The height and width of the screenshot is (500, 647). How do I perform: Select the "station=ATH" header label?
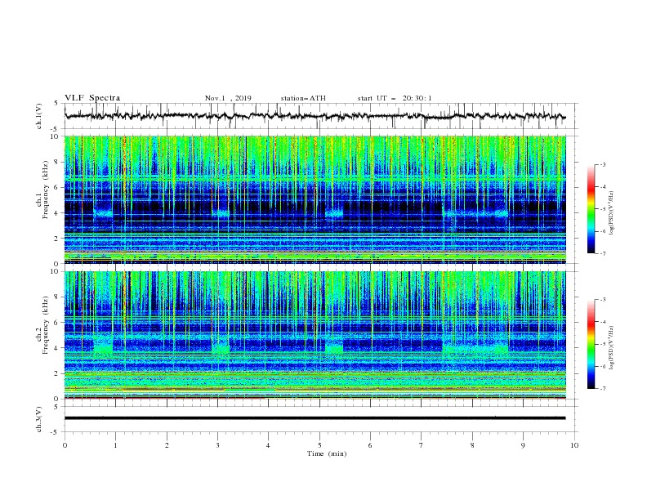pyautogui.click(x=303, y=98)
